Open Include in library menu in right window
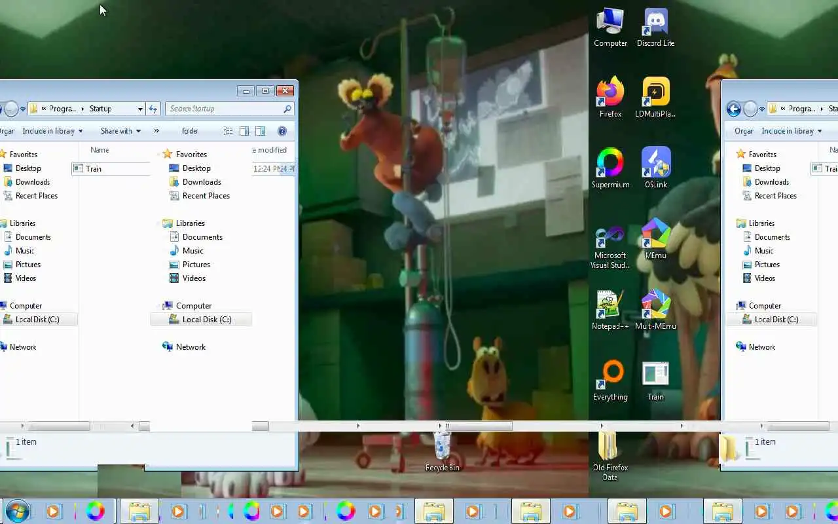The height and width of the screenshot is (524, 838). (792, 131)
